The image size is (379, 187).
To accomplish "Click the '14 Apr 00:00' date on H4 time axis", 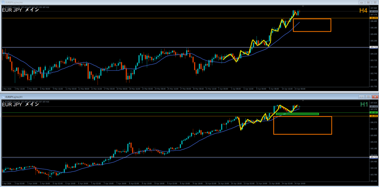I will (x=300, y=89).
